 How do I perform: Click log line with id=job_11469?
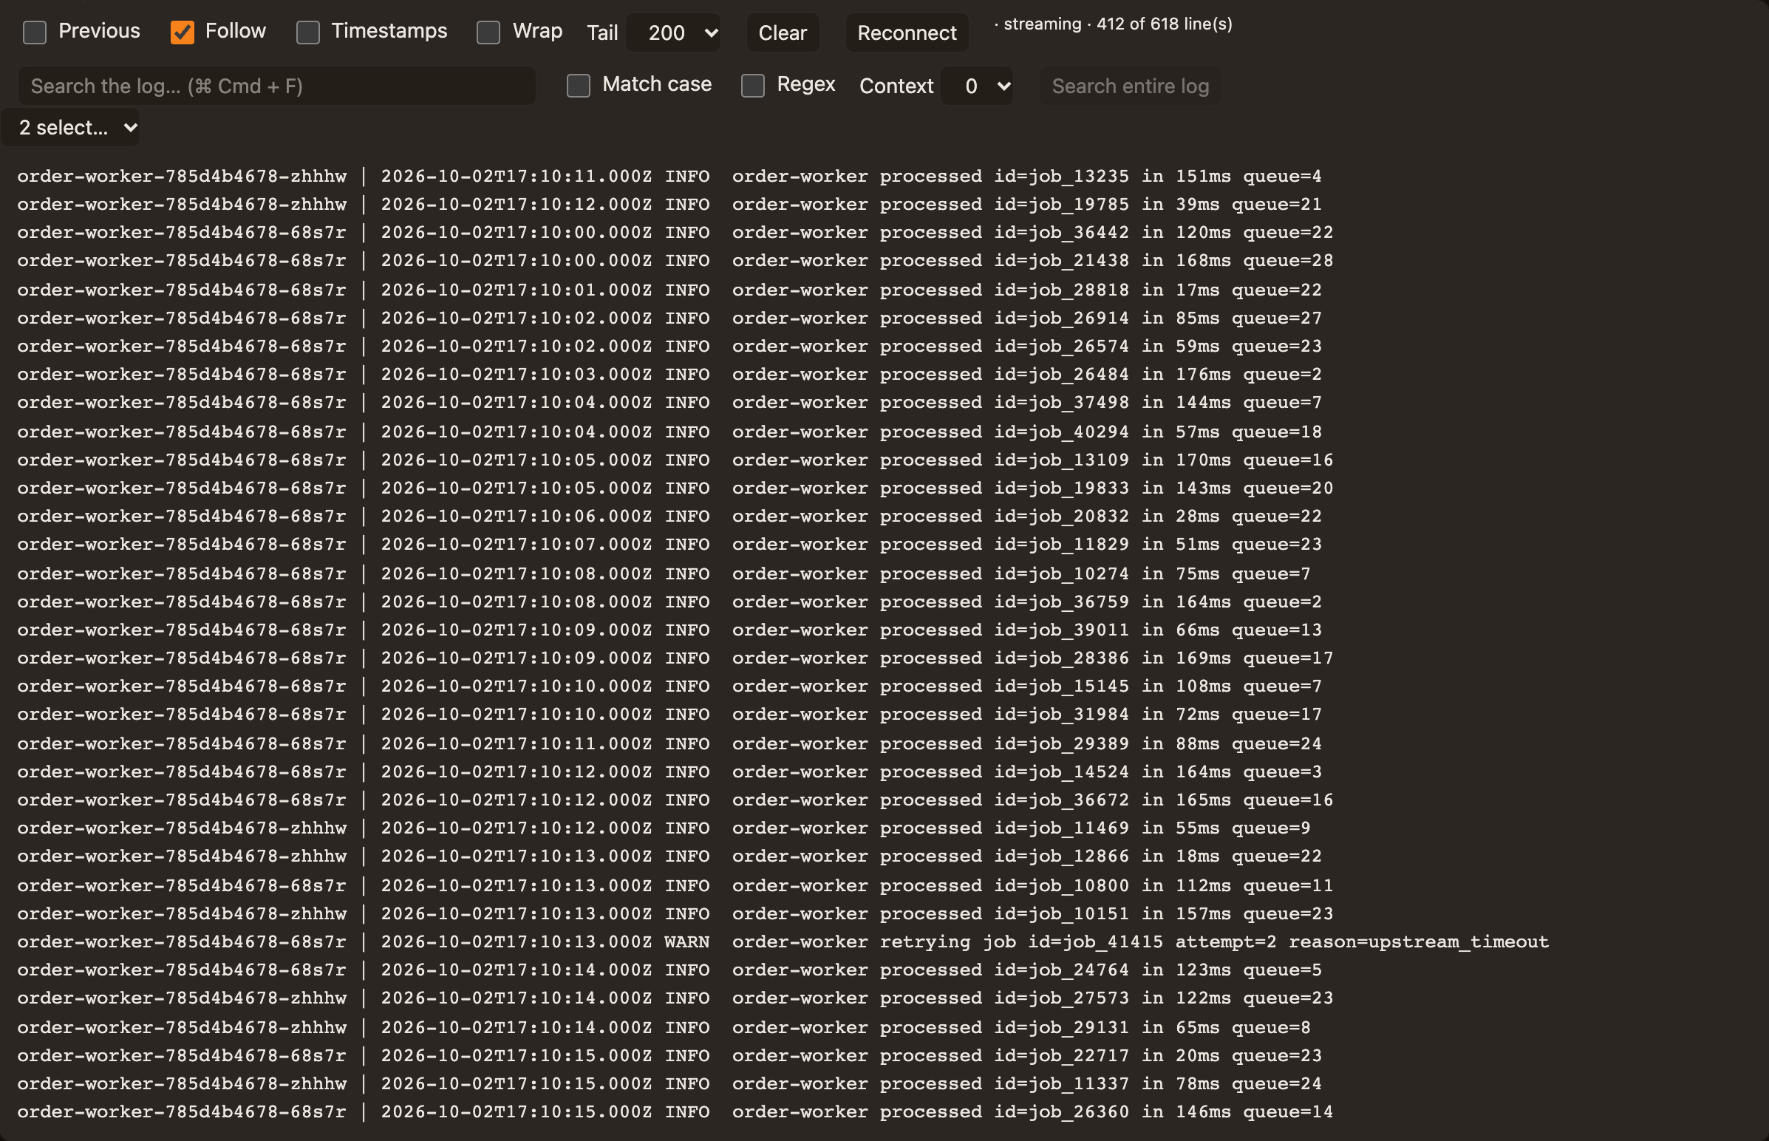pos(664,828)
